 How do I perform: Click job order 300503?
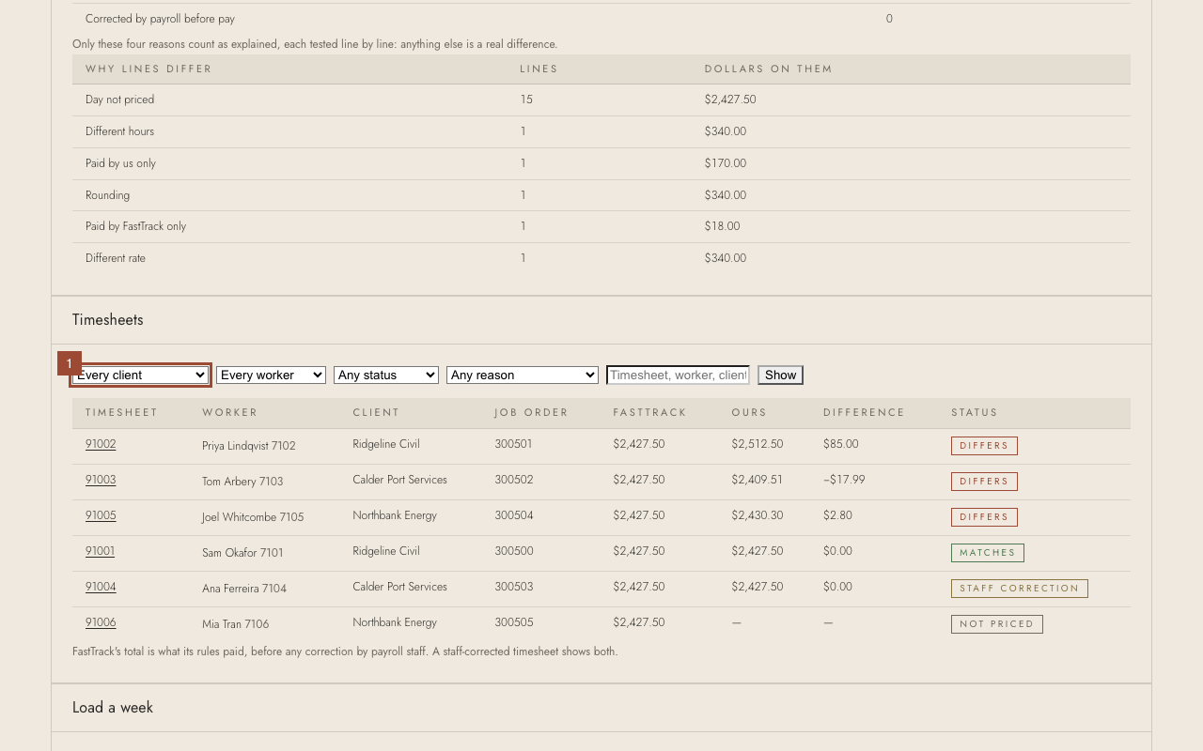514,587
